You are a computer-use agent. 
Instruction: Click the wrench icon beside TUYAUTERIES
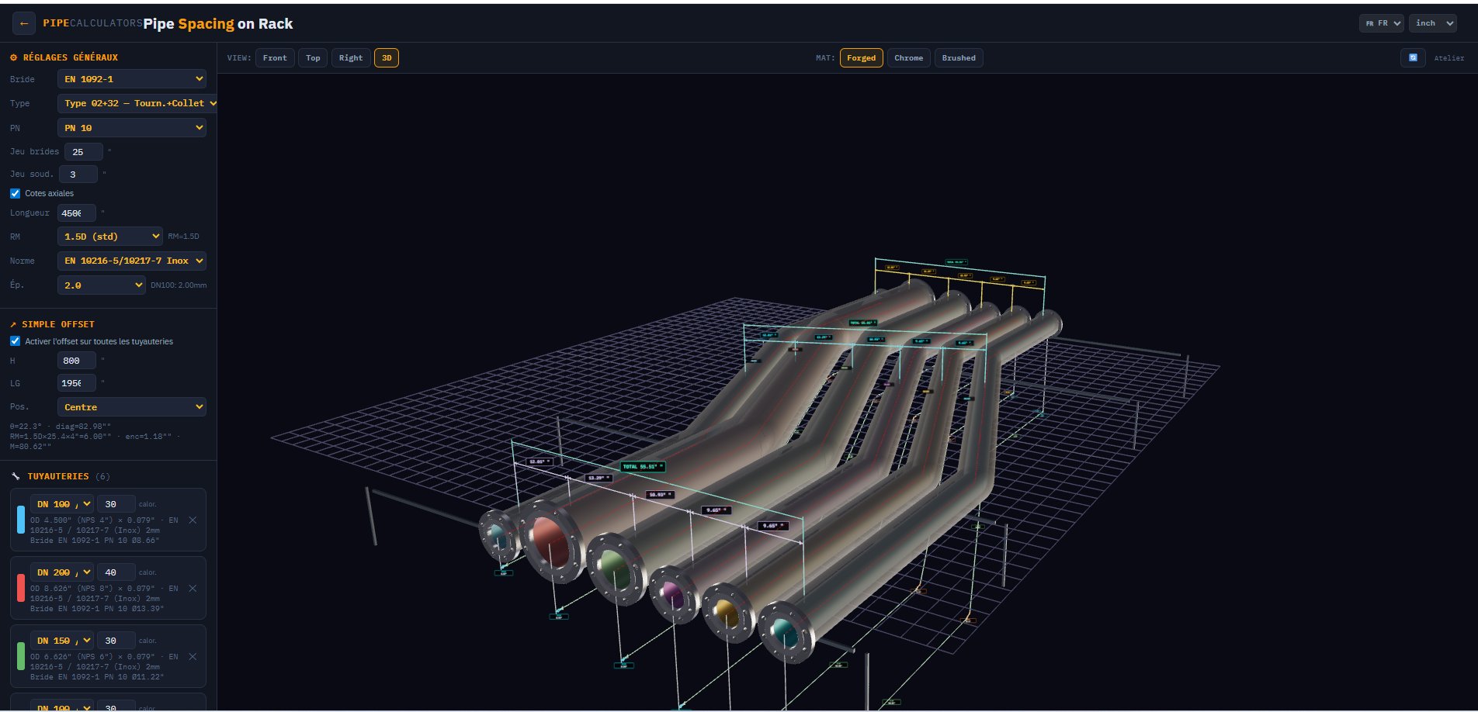tap(15, 475)
